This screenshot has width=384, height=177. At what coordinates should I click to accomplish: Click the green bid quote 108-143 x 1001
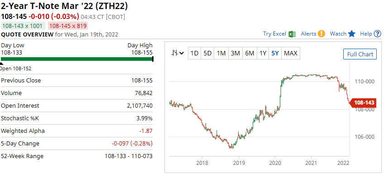(x=23, y=26)
